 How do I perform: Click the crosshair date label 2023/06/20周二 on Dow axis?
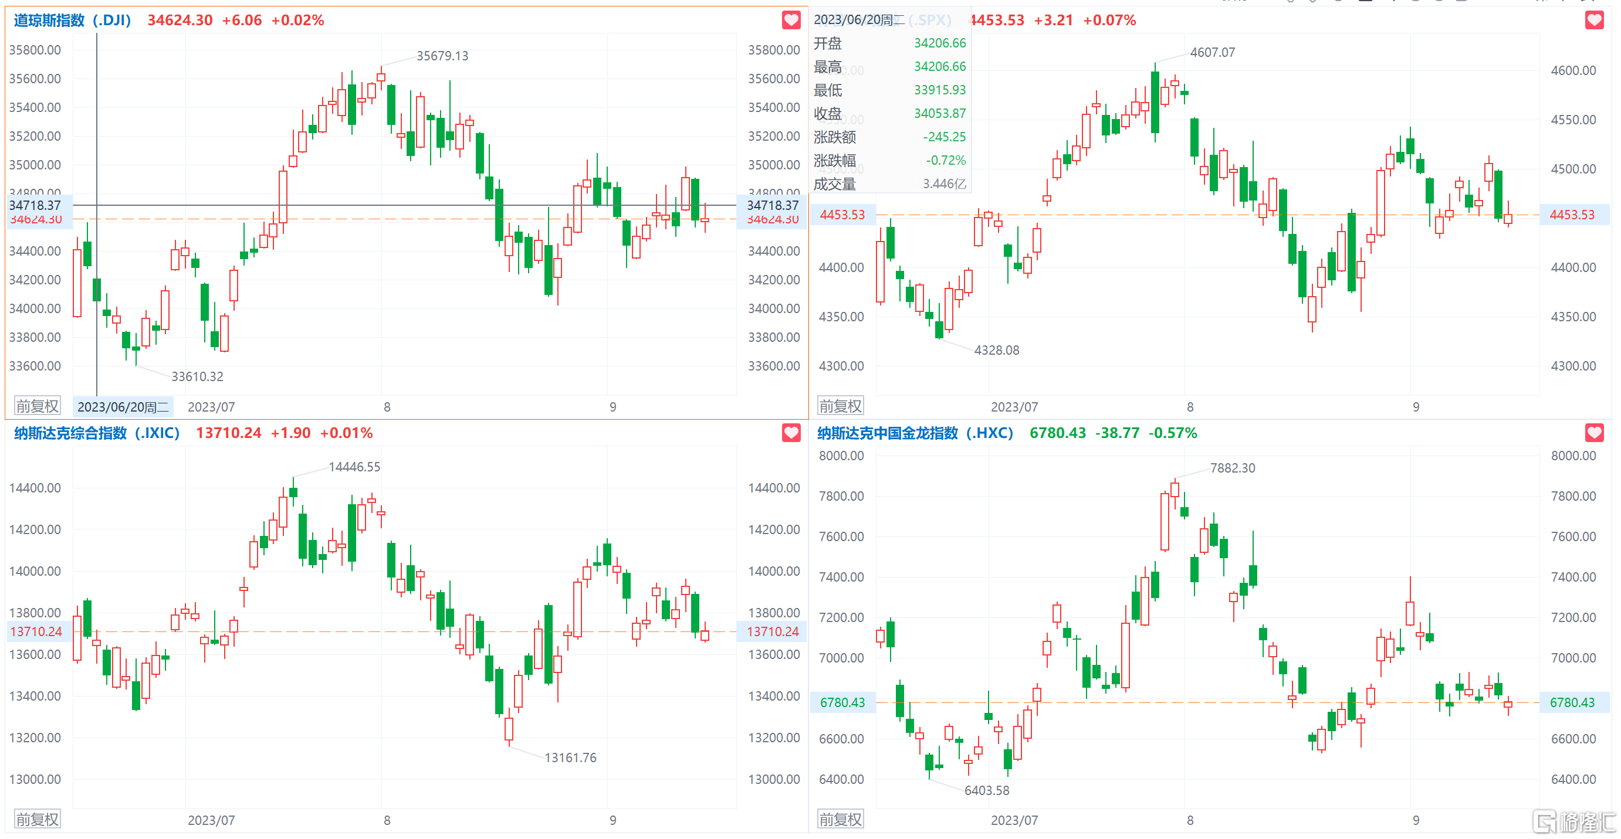tap(123, 407)
